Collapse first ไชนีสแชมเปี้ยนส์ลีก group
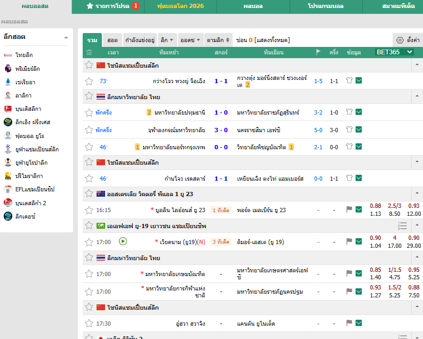Screen dimensions: 423x339 tap(417, 64)
